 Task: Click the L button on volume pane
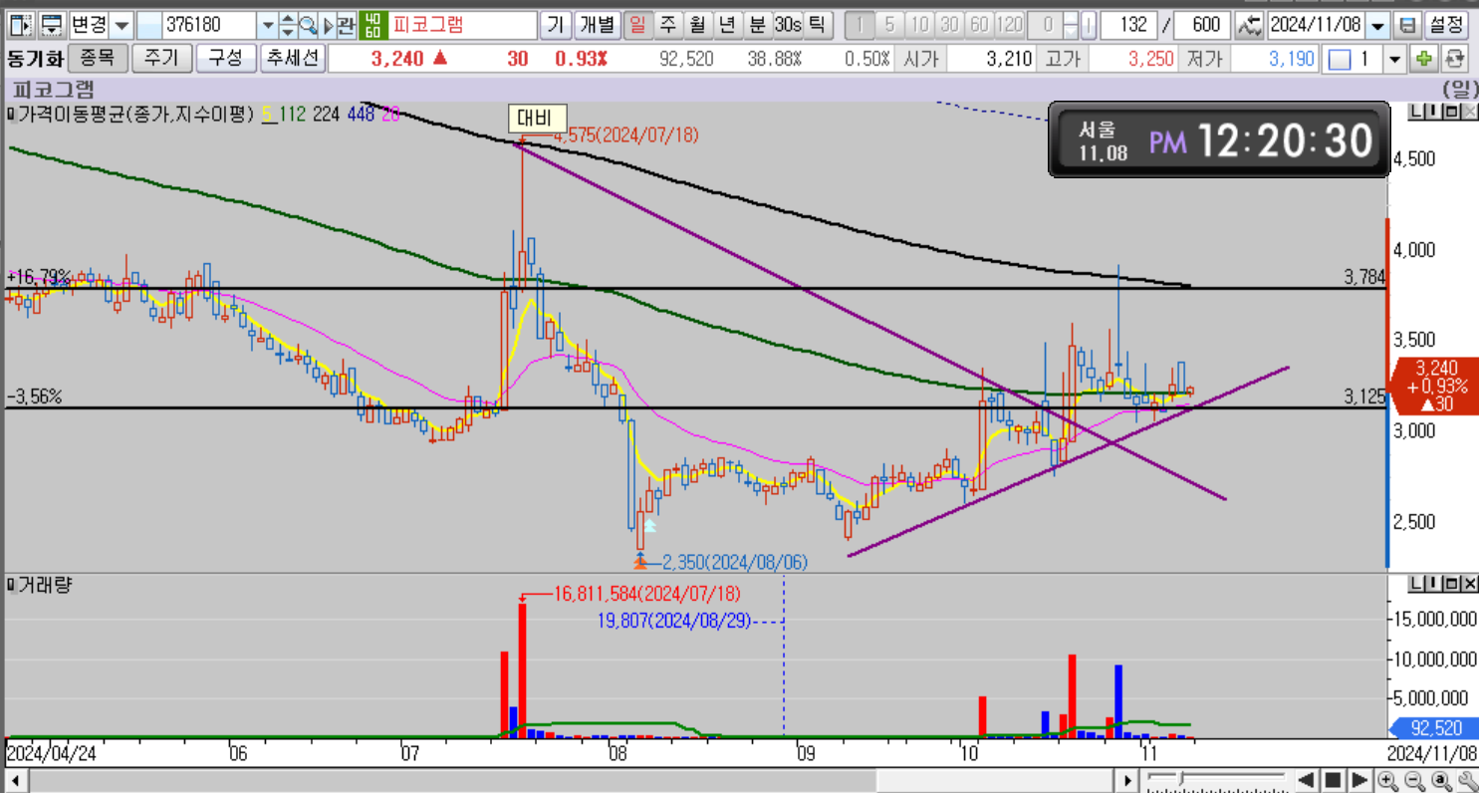click(1416, 584)
